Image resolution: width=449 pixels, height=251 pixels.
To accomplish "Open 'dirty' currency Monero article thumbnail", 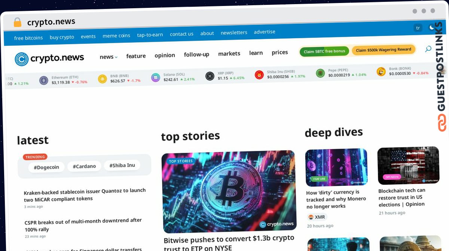I will click(x=336, y=167).
